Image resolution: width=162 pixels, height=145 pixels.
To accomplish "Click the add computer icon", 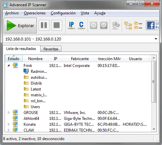I will click(x=116, y=25).
